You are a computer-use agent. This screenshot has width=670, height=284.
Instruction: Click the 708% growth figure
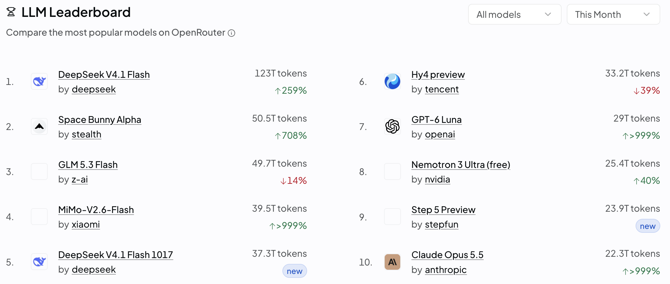pyautogui.click(x=291, y=136)
